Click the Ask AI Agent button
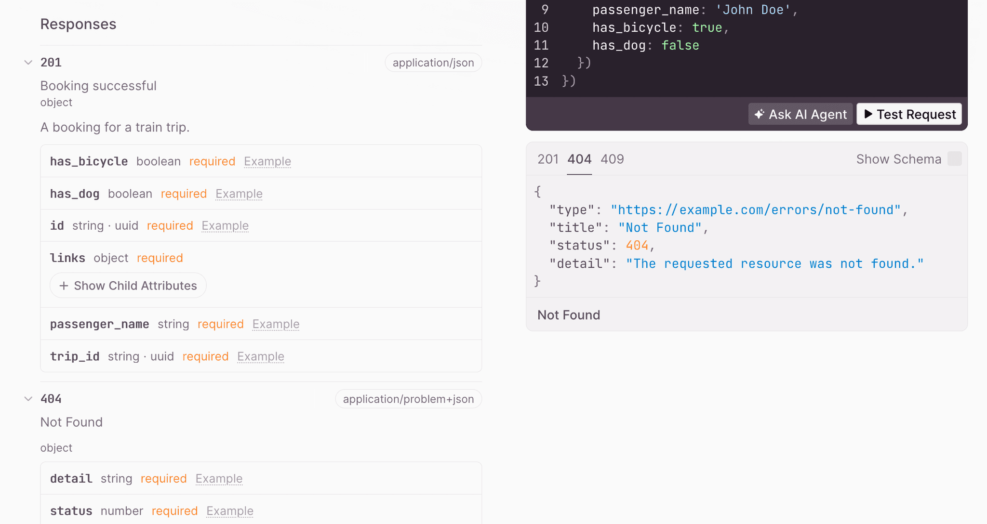This screenshot has height=524, width=987. click(800, 114)
